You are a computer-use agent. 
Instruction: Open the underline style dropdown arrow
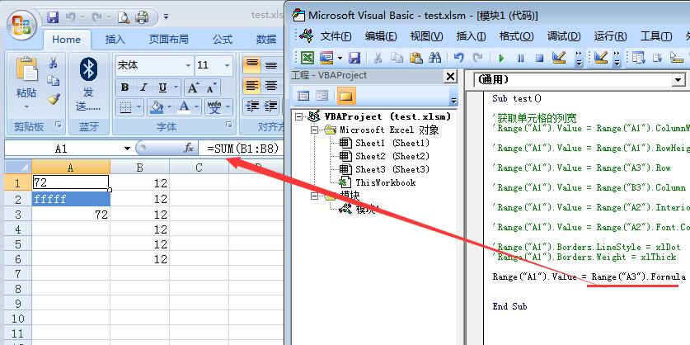[x=176, y=87]
